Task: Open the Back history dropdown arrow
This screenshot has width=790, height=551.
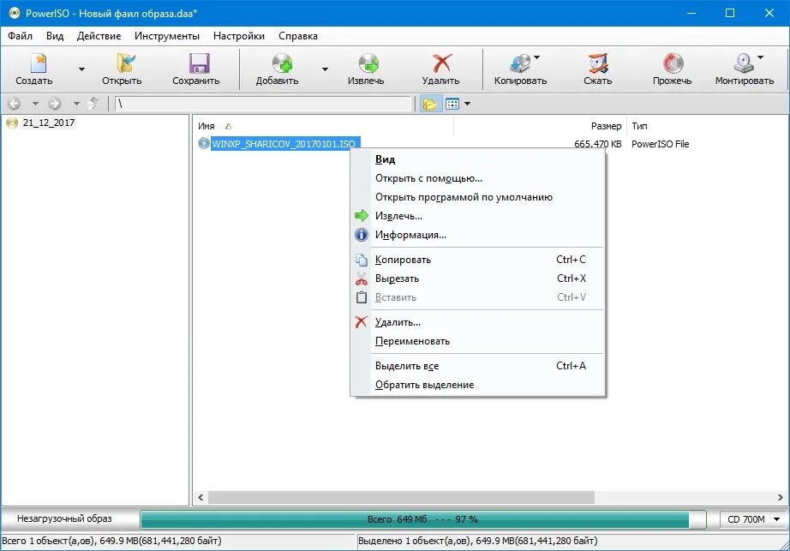Action: (x=35, y=104)
